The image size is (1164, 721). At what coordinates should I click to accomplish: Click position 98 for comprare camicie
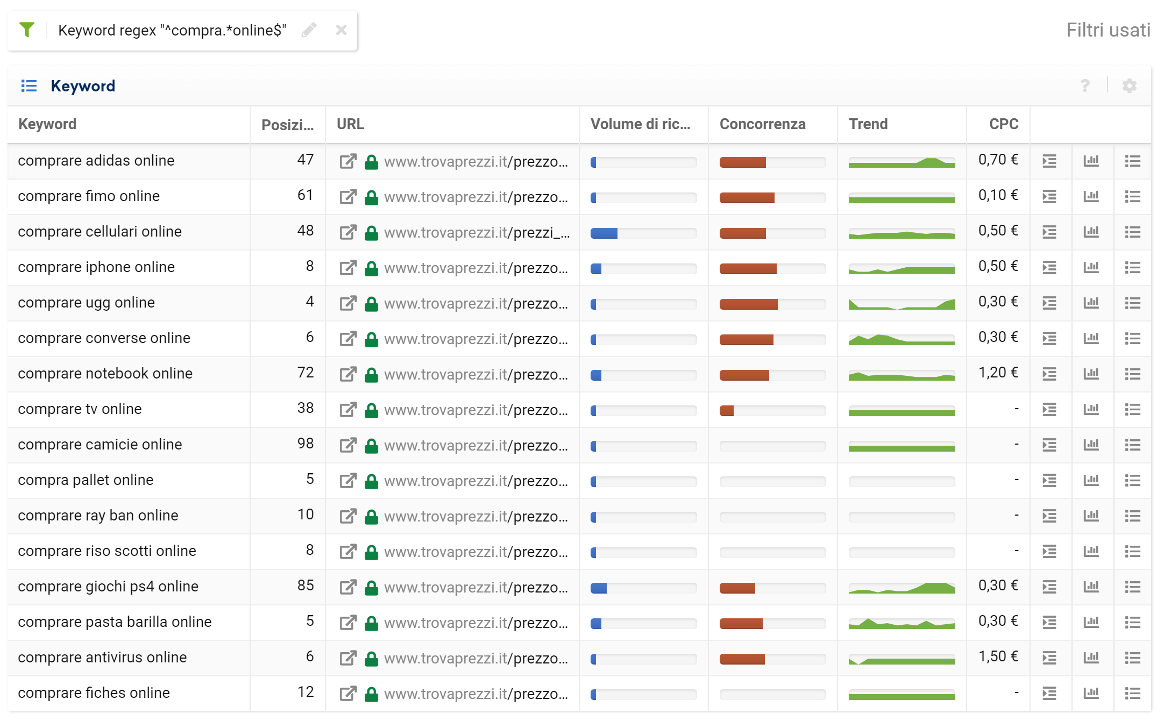tap(306, 444)
